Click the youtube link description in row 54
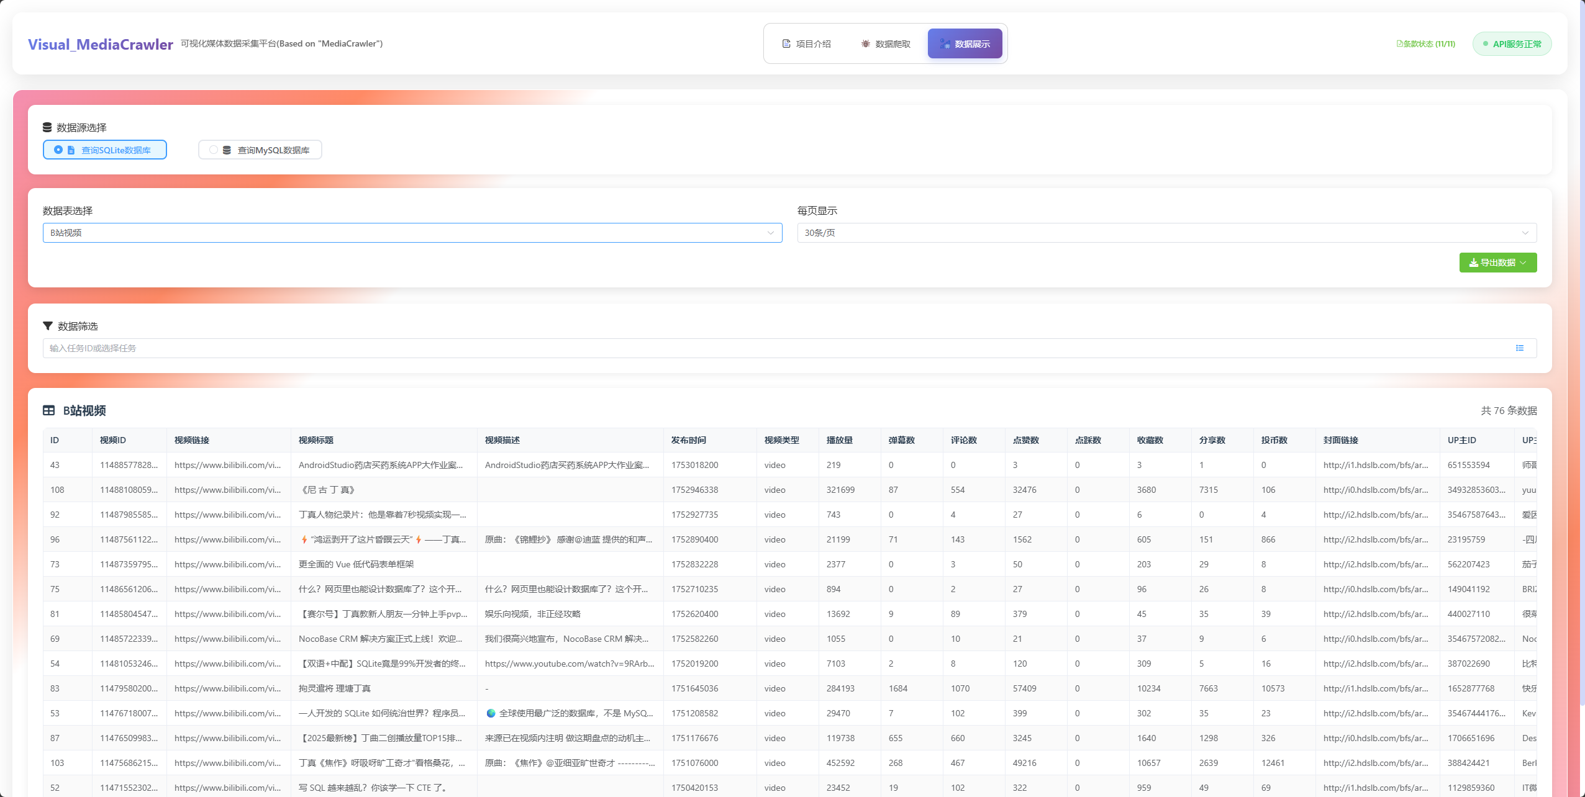 (570, 664)
